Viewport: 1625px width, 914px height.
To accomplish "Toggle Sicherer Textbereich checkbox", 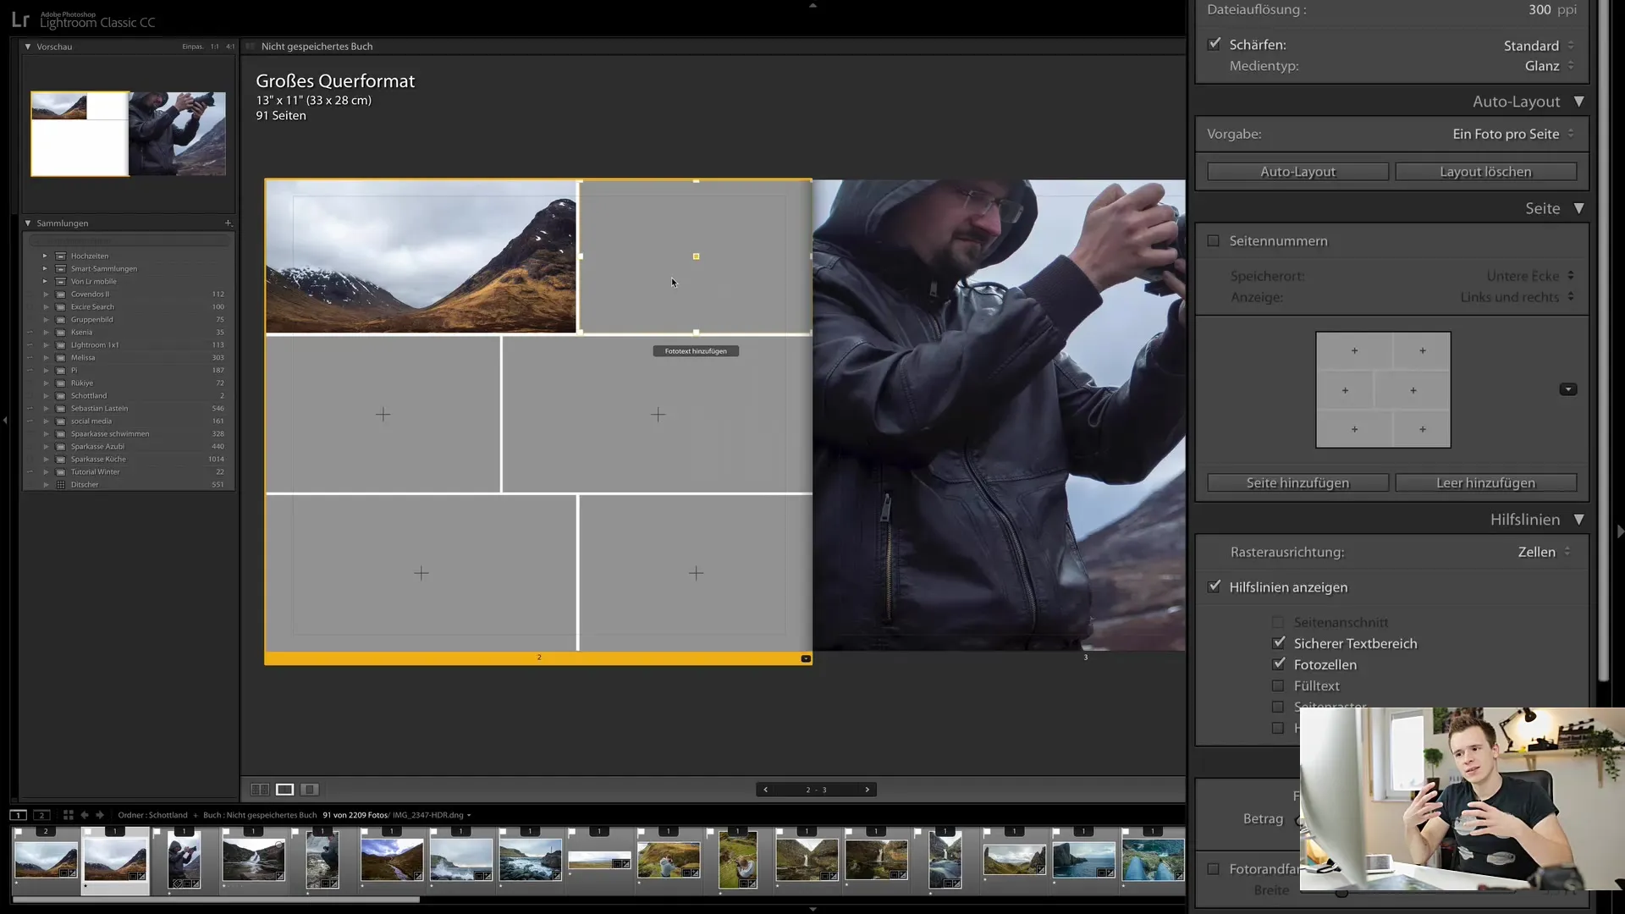I will click(x=1278, y=643).
